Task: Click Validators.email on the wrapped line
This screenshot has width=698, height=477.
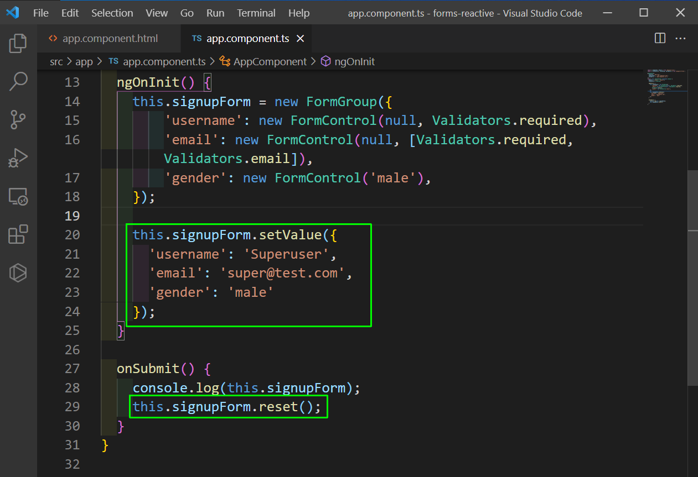Action: point(227,159)
